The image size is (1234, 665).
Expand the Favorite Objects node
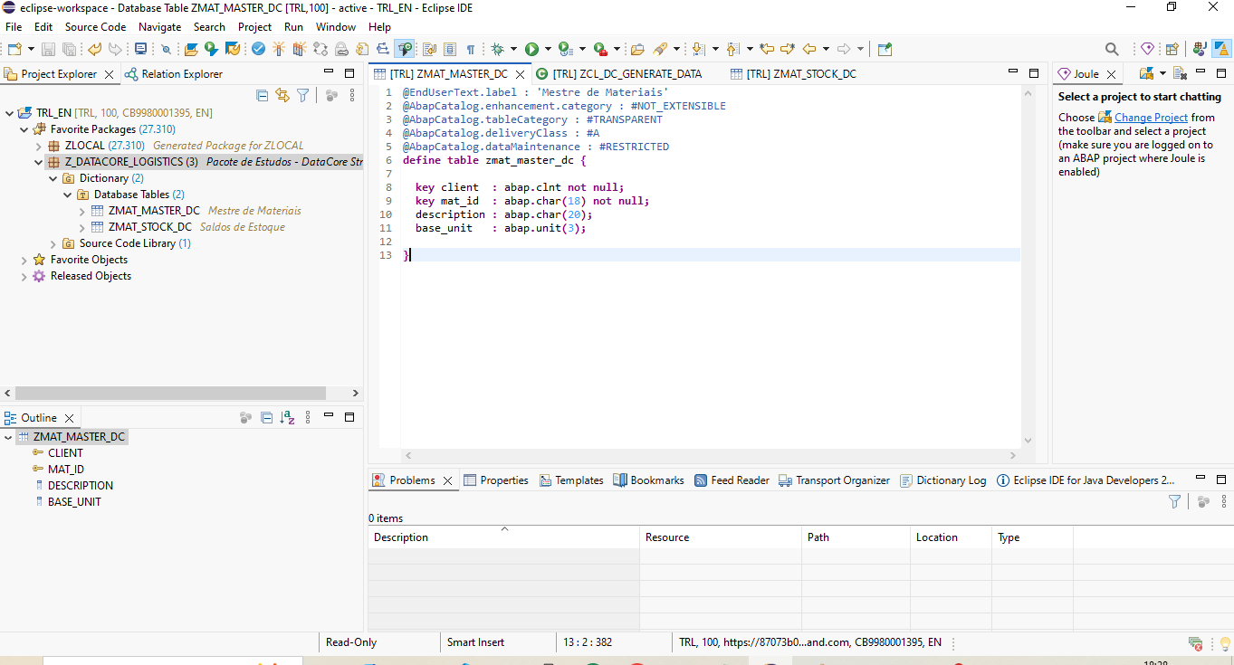click(x=24, y=260)
